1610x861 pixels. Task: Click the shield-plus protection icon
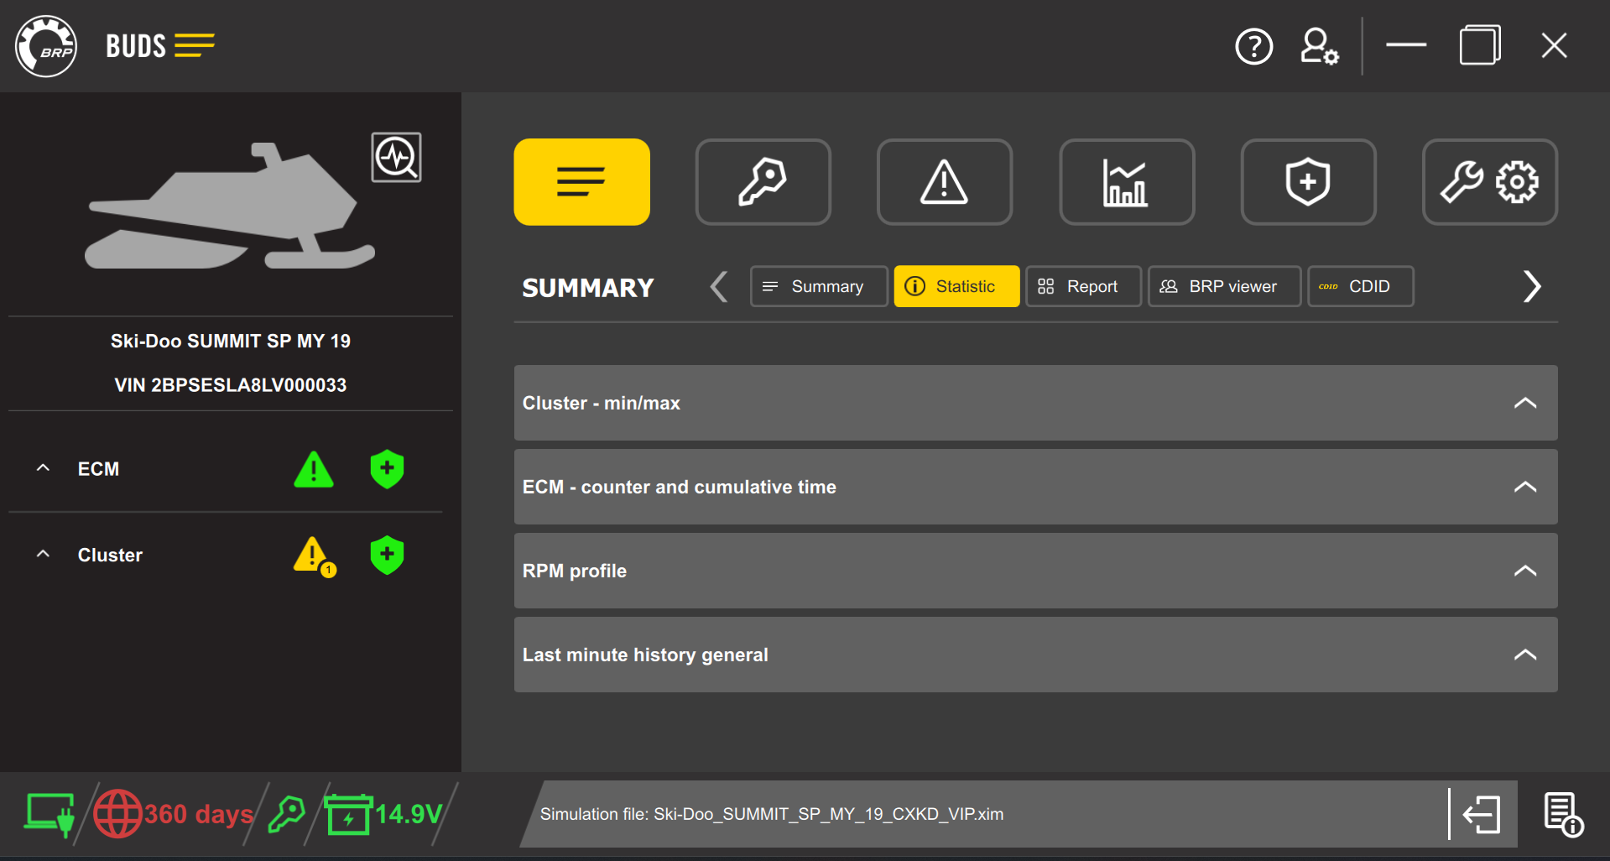pyautogui.click(x=1307, y=181)
